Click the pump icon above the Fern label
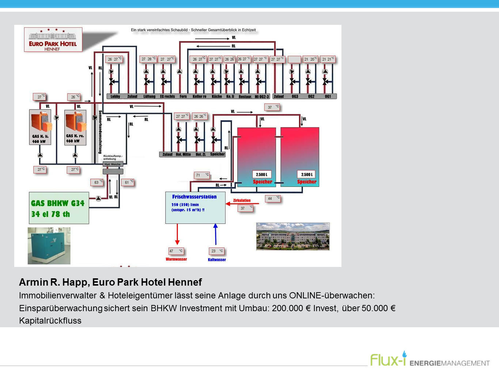The height and width of the screenshot is (374, 499). [x=179, y=72]
